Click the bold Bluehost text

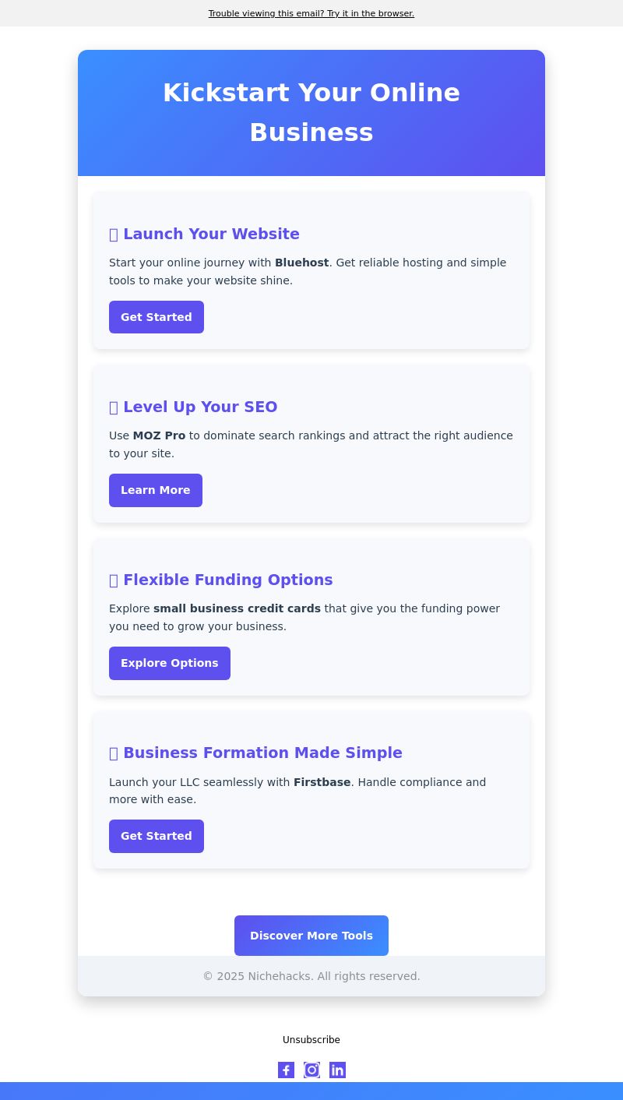302,263
